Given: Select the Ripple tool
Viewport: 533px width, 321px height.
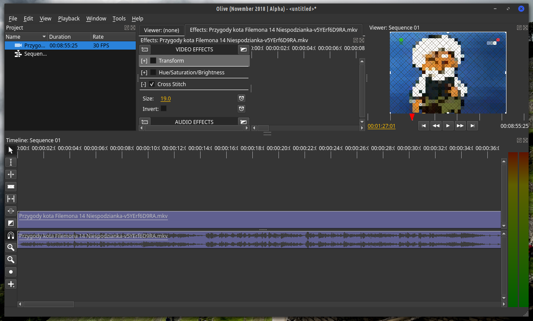Looking at the screenshot, I should 11,174.
